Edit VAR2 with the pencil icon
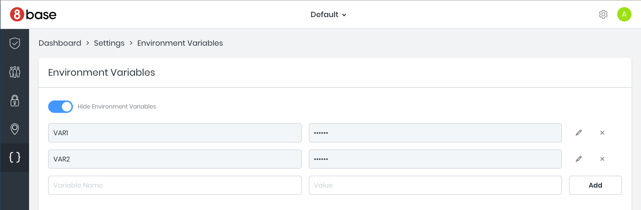The width and height of the screenshot is (641, 210). click(x=579, y=159)
